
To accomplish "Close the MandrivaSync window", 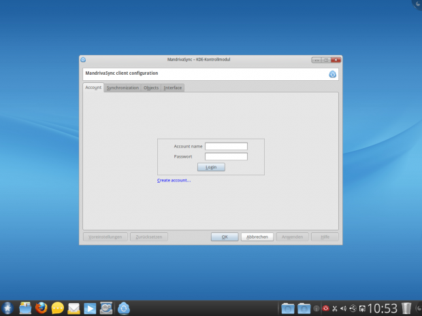I will (x=336, y=60).
